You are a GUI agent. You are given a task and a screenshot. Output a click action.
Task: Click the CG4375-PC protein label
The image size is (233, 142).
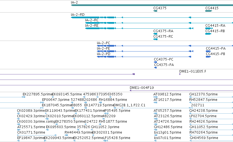coord(164,59)
